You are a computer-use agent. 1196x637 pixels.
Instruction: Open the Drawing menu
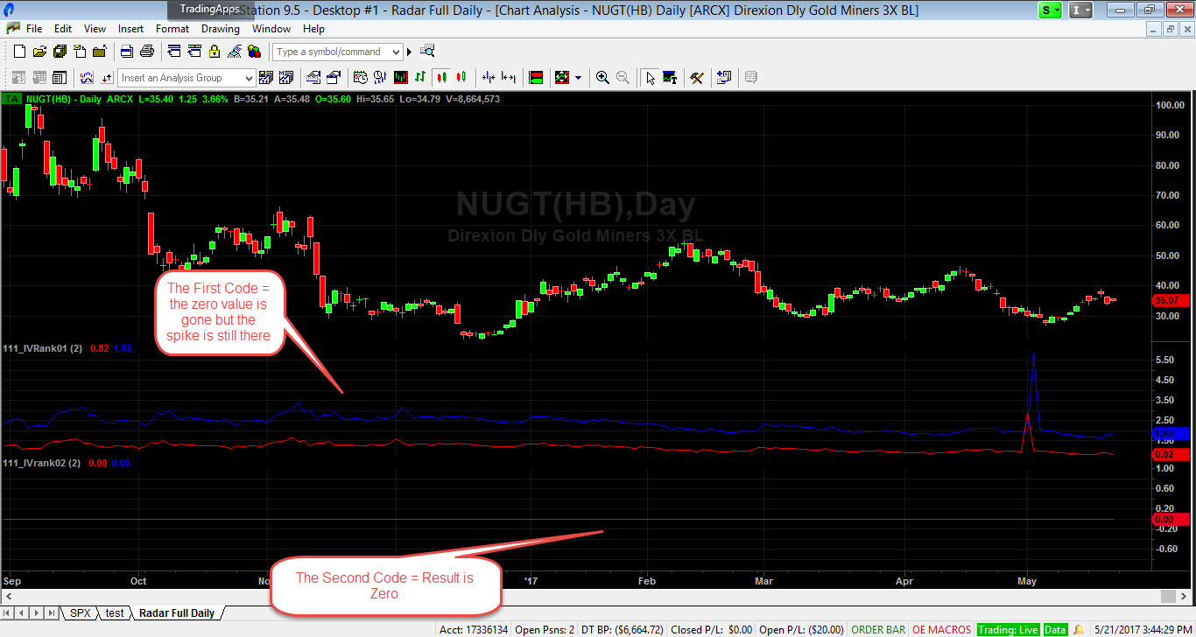coord(221,29)
